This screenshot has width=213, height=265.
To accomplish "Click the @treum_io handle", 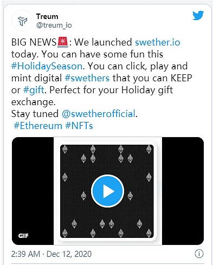I will coord(54,25).
